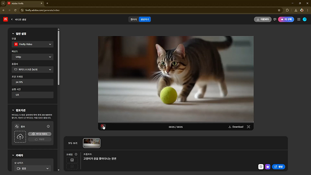Click the back arrow beside 비디오 생성

[x=12, y=19]
